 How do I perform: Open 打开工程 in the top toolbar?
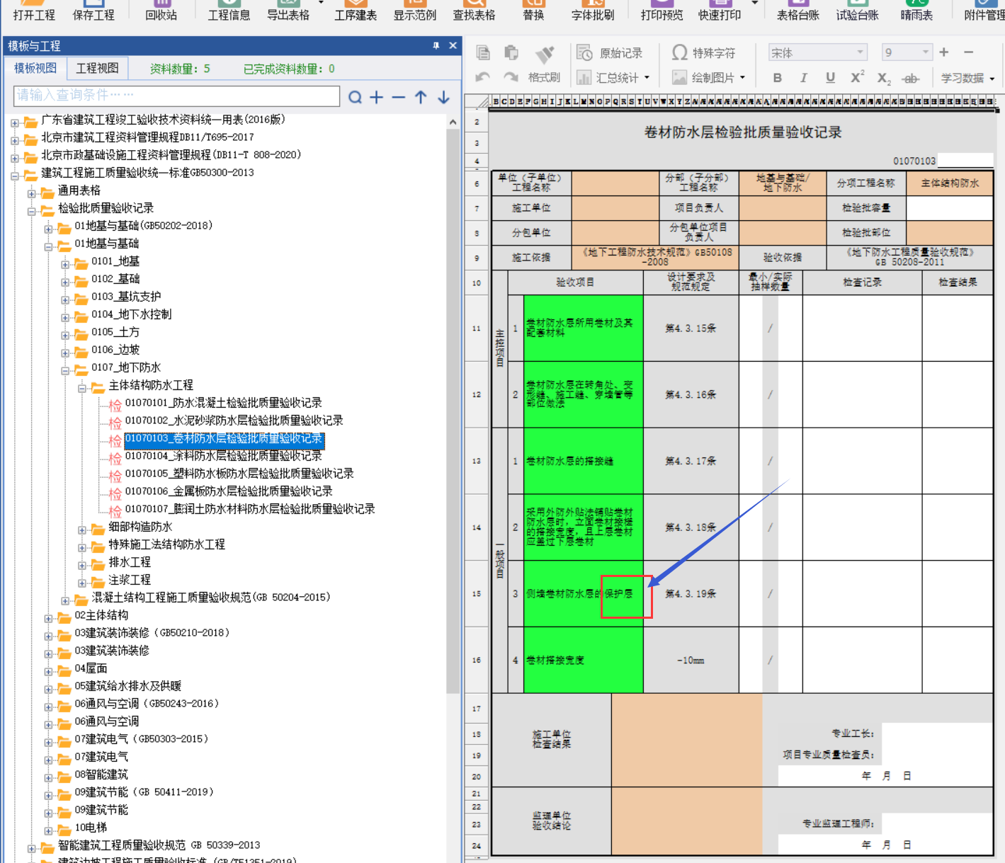point(33,11)
